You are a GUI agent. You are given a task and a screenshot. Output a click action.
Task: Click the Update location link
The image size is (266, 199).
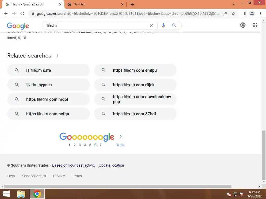[x=111, y=165]
